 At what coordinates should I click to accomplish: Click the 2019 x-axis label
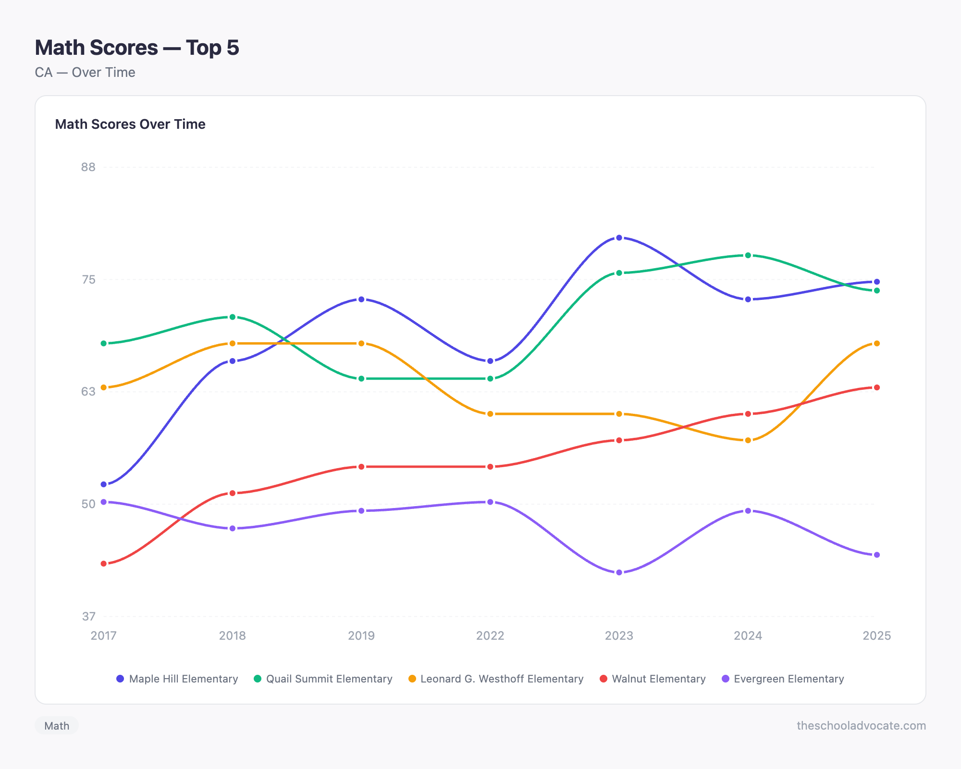pyautogui.click(x=361, y=635)
